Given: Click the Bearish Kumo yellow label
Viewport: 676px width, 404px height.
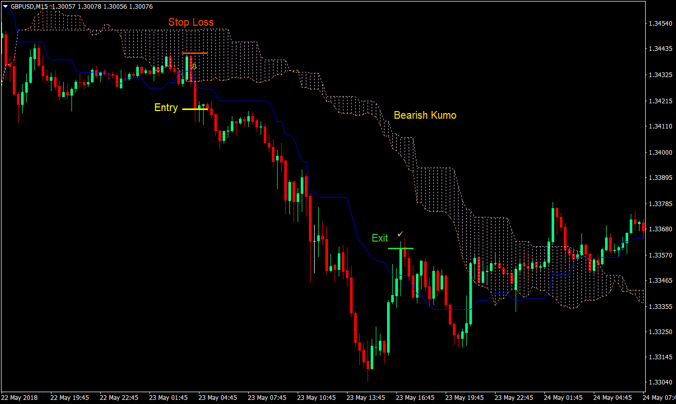Looking at the screenshot, I should pyautogui.click(x=425, y=115).
